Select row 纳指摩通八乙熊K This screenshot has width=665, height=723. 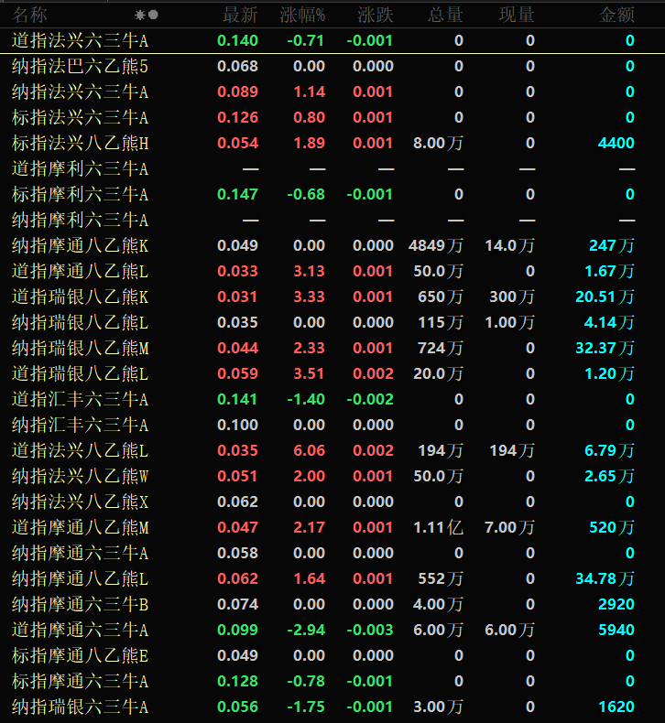coord(332,246)
